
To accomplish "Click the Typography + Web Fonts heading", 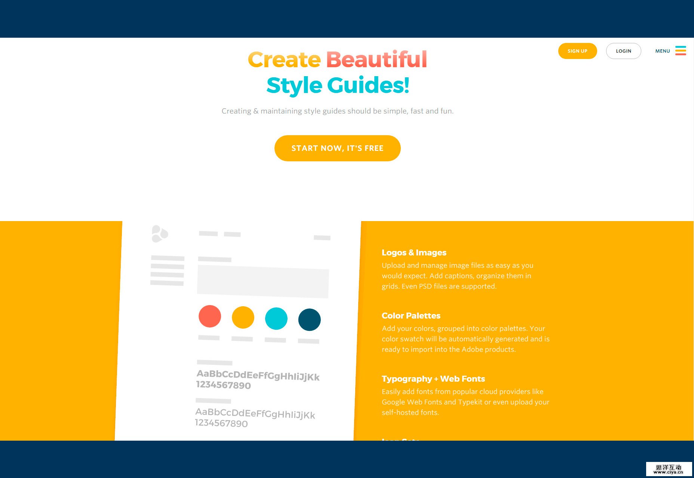I will point(433,379).
